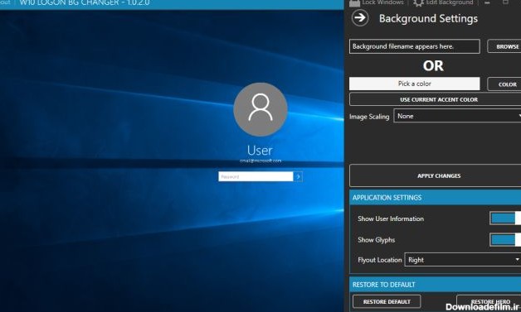
Task: Click the password submit arrow in the preview
Action: point(298,177)
